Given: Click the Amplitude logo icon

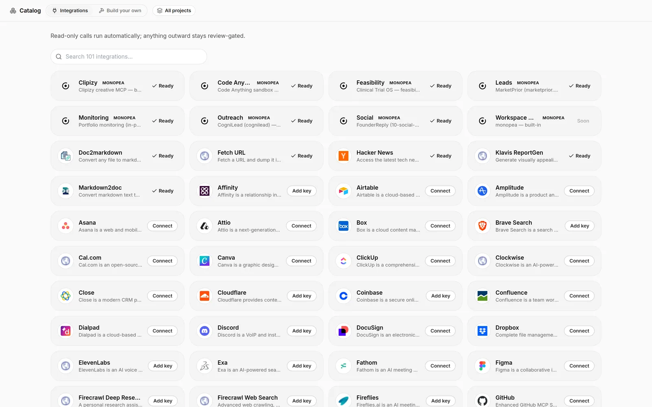Looking at the screenshot, I should (482, 191).
